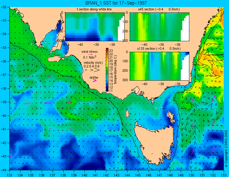Click the latitude axis label "-36"
Screen dimensions: 229x177
pos(3,61)
